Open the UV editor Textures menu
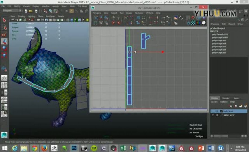The height and width of the screenshot is (152, 249). click(x=139, y=13)
